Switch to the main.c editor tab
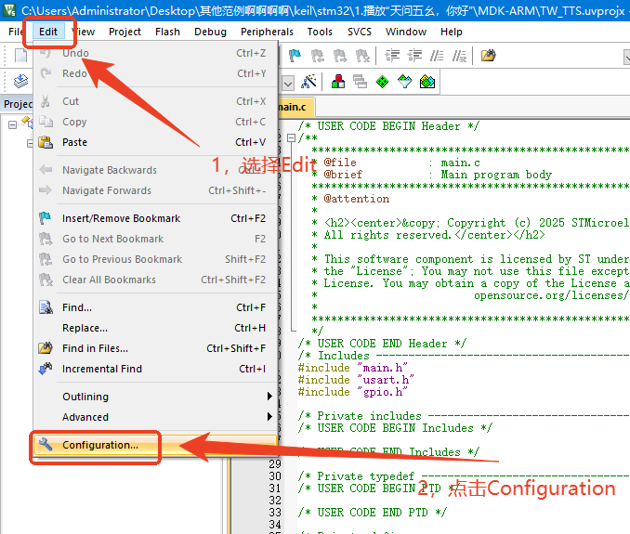Viewport: 630px width, 534px height. 295,107
